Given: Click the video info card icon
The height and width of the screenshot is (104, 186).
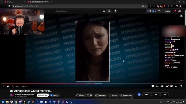Looking at the screenshot, I should click(181, 16).
